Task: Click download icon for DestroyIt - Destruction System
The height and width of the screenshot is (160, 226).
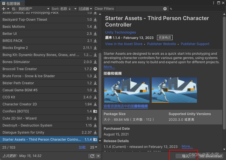Action: [95, 125]
